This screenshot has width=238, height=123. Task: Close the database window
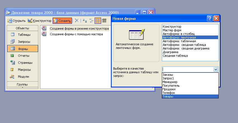[x=151, y=12]
